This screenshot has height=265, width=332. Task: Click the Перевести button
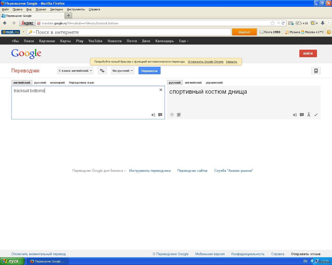tap(149, 71)
